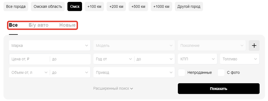Viewport: 268px width, 101px height.
Task: Select the +500 км radius chip
Action: (x=138, y=7)
